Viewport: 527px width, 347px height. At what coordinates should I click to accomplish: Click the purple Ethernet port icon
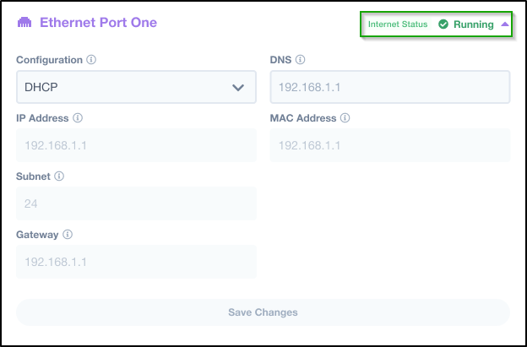24,23
